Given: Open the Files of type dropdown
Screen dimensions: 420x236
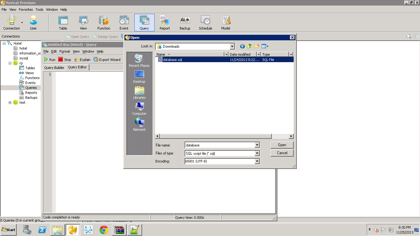Looking at the screenshot, I should click(x=257, y=153).
